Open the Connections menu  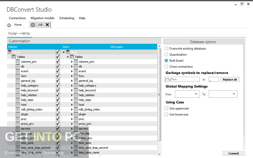tap(17, 18)
